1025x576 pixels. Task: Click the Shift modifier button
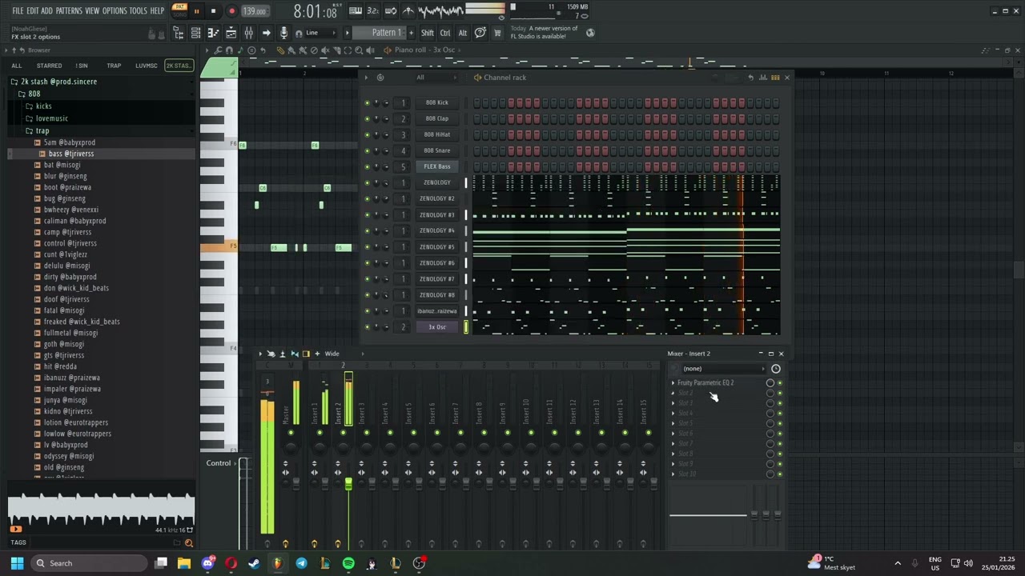point(428,33)
